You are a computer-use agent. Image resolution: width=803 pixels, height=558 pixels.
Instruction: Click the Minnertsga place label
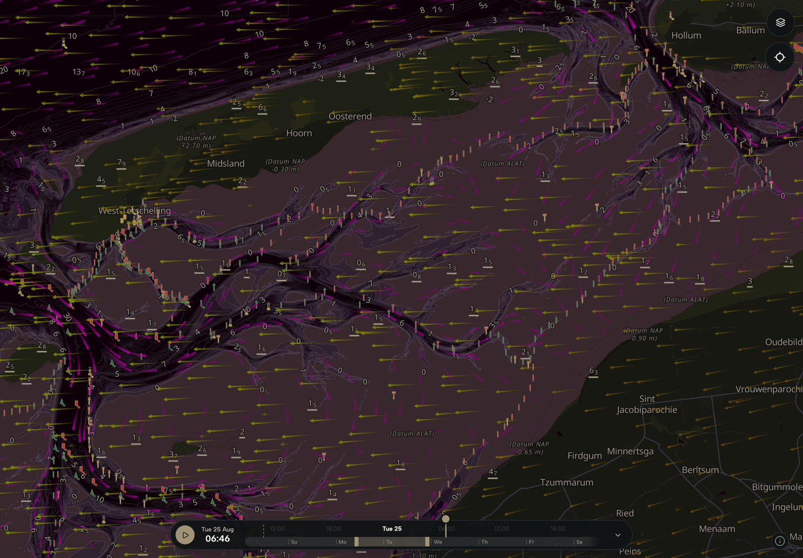coord(630,452)
